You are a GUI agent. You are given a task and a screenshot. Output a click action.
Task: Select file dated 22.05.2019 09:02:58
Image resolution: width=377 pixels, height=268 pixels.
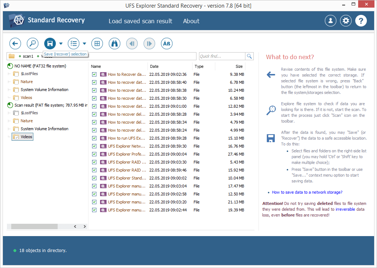pyautogui.click(x=168, y=194)
